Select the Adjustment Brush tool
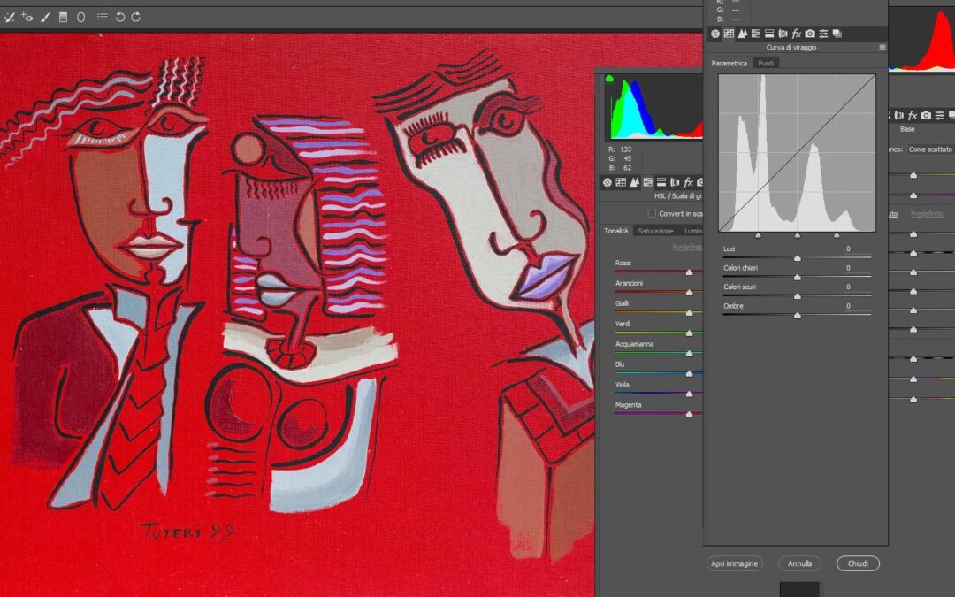The image size is (955, 597). click(45, 17)
